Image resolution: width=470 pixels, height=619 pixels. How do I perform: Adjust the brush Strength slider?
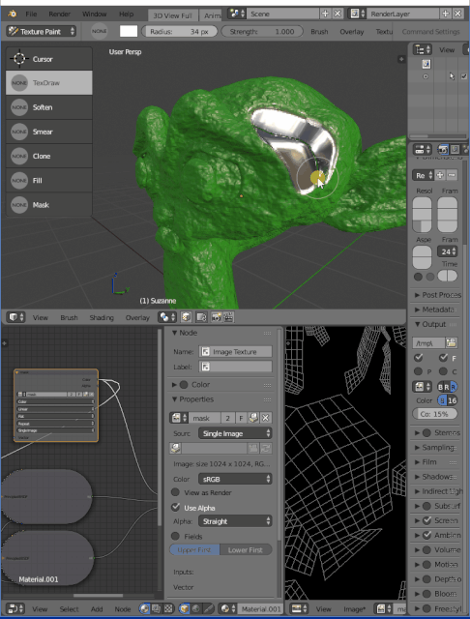tap(262, 32)
